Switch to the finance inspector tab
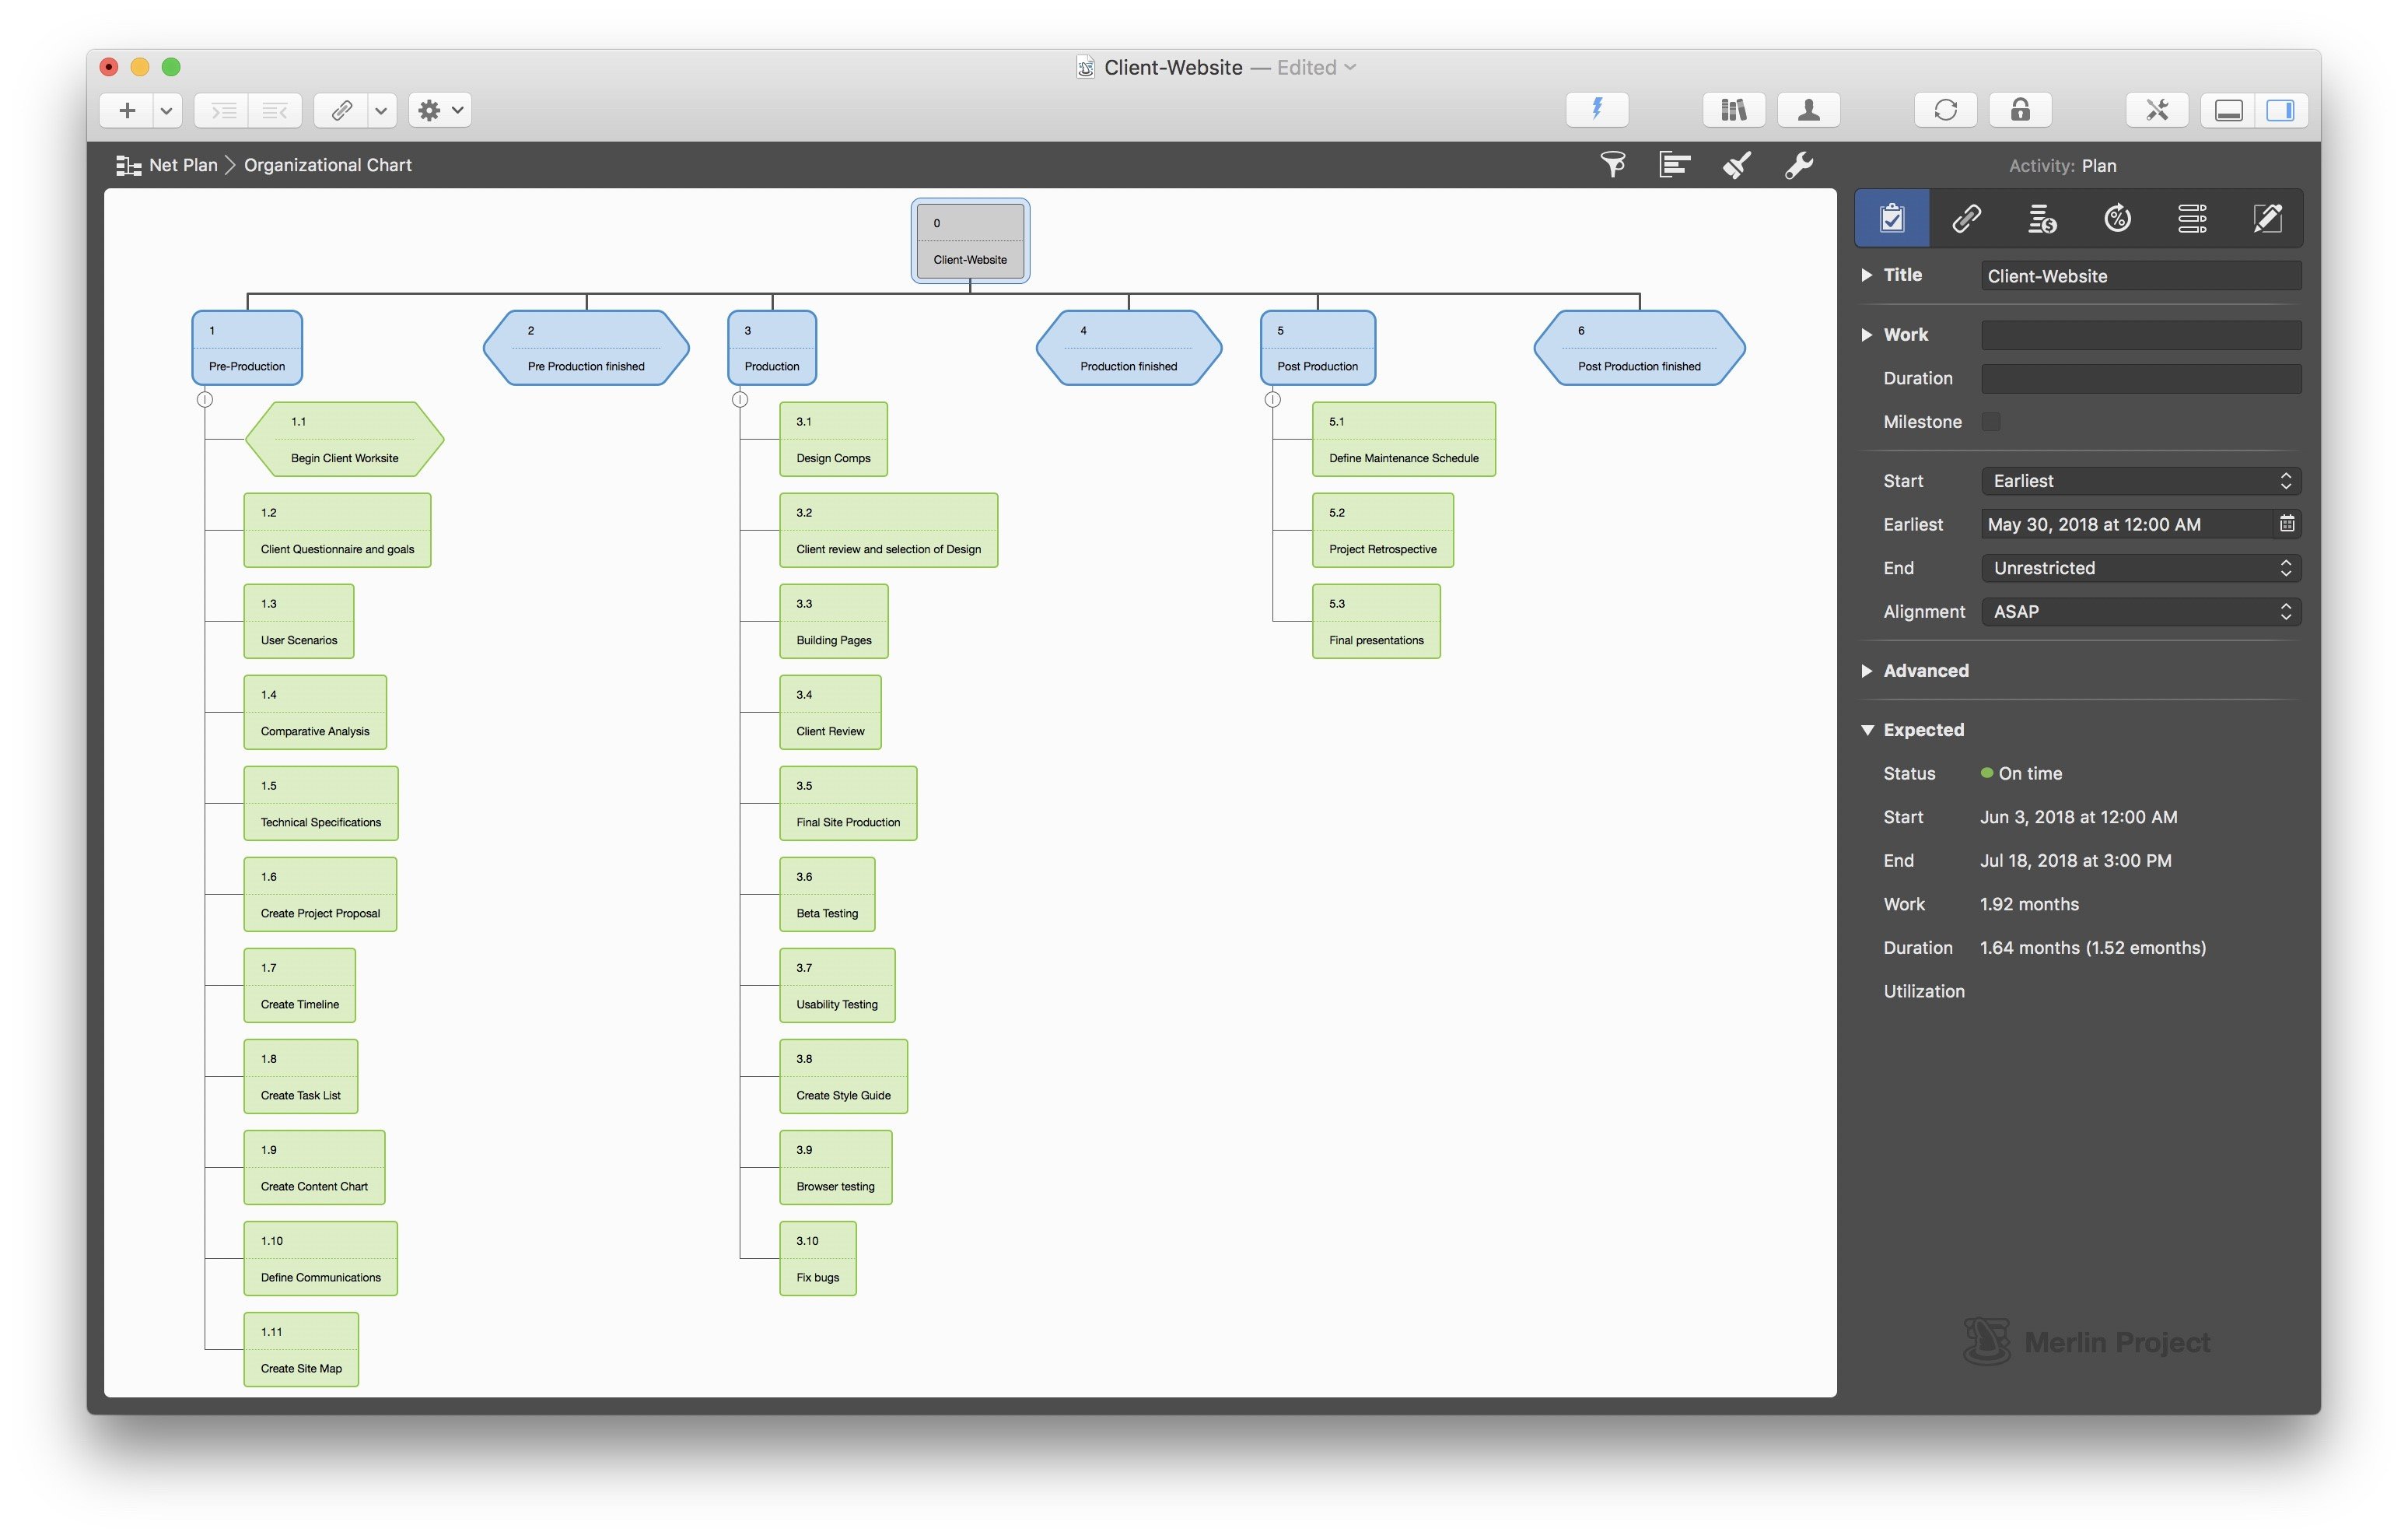Viewport: 2408px width, 1539px height. 2042,218
